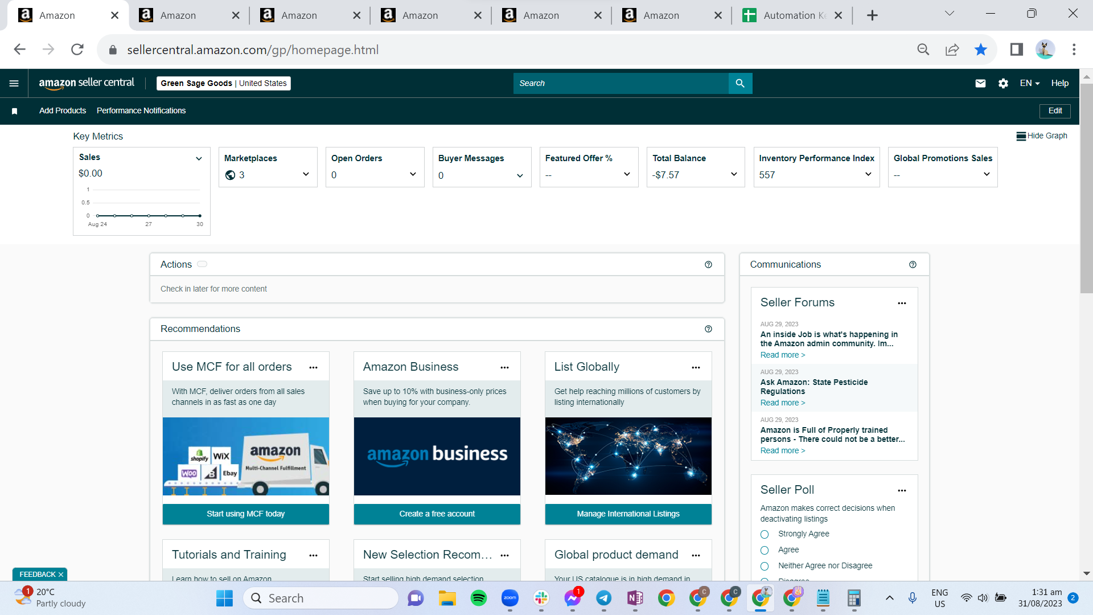Expand the Open Orders dropdown
The width and height of the screenshot is (1093, 615).
(x=413, y=174)
